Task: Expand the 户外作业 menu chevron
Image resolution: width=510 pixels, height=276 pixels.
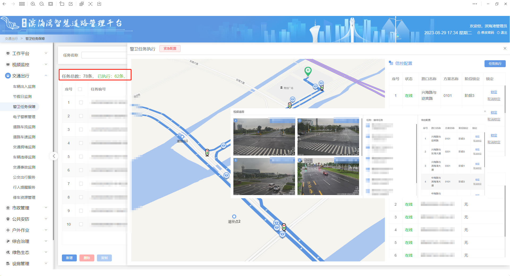Action: tap(46, 230)
